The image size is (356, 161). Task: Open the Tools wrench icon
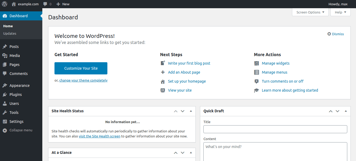5,113
